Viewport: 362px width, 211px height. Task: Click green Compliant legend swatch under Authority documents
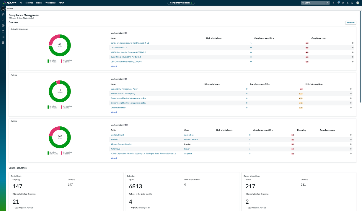point(48,61)
